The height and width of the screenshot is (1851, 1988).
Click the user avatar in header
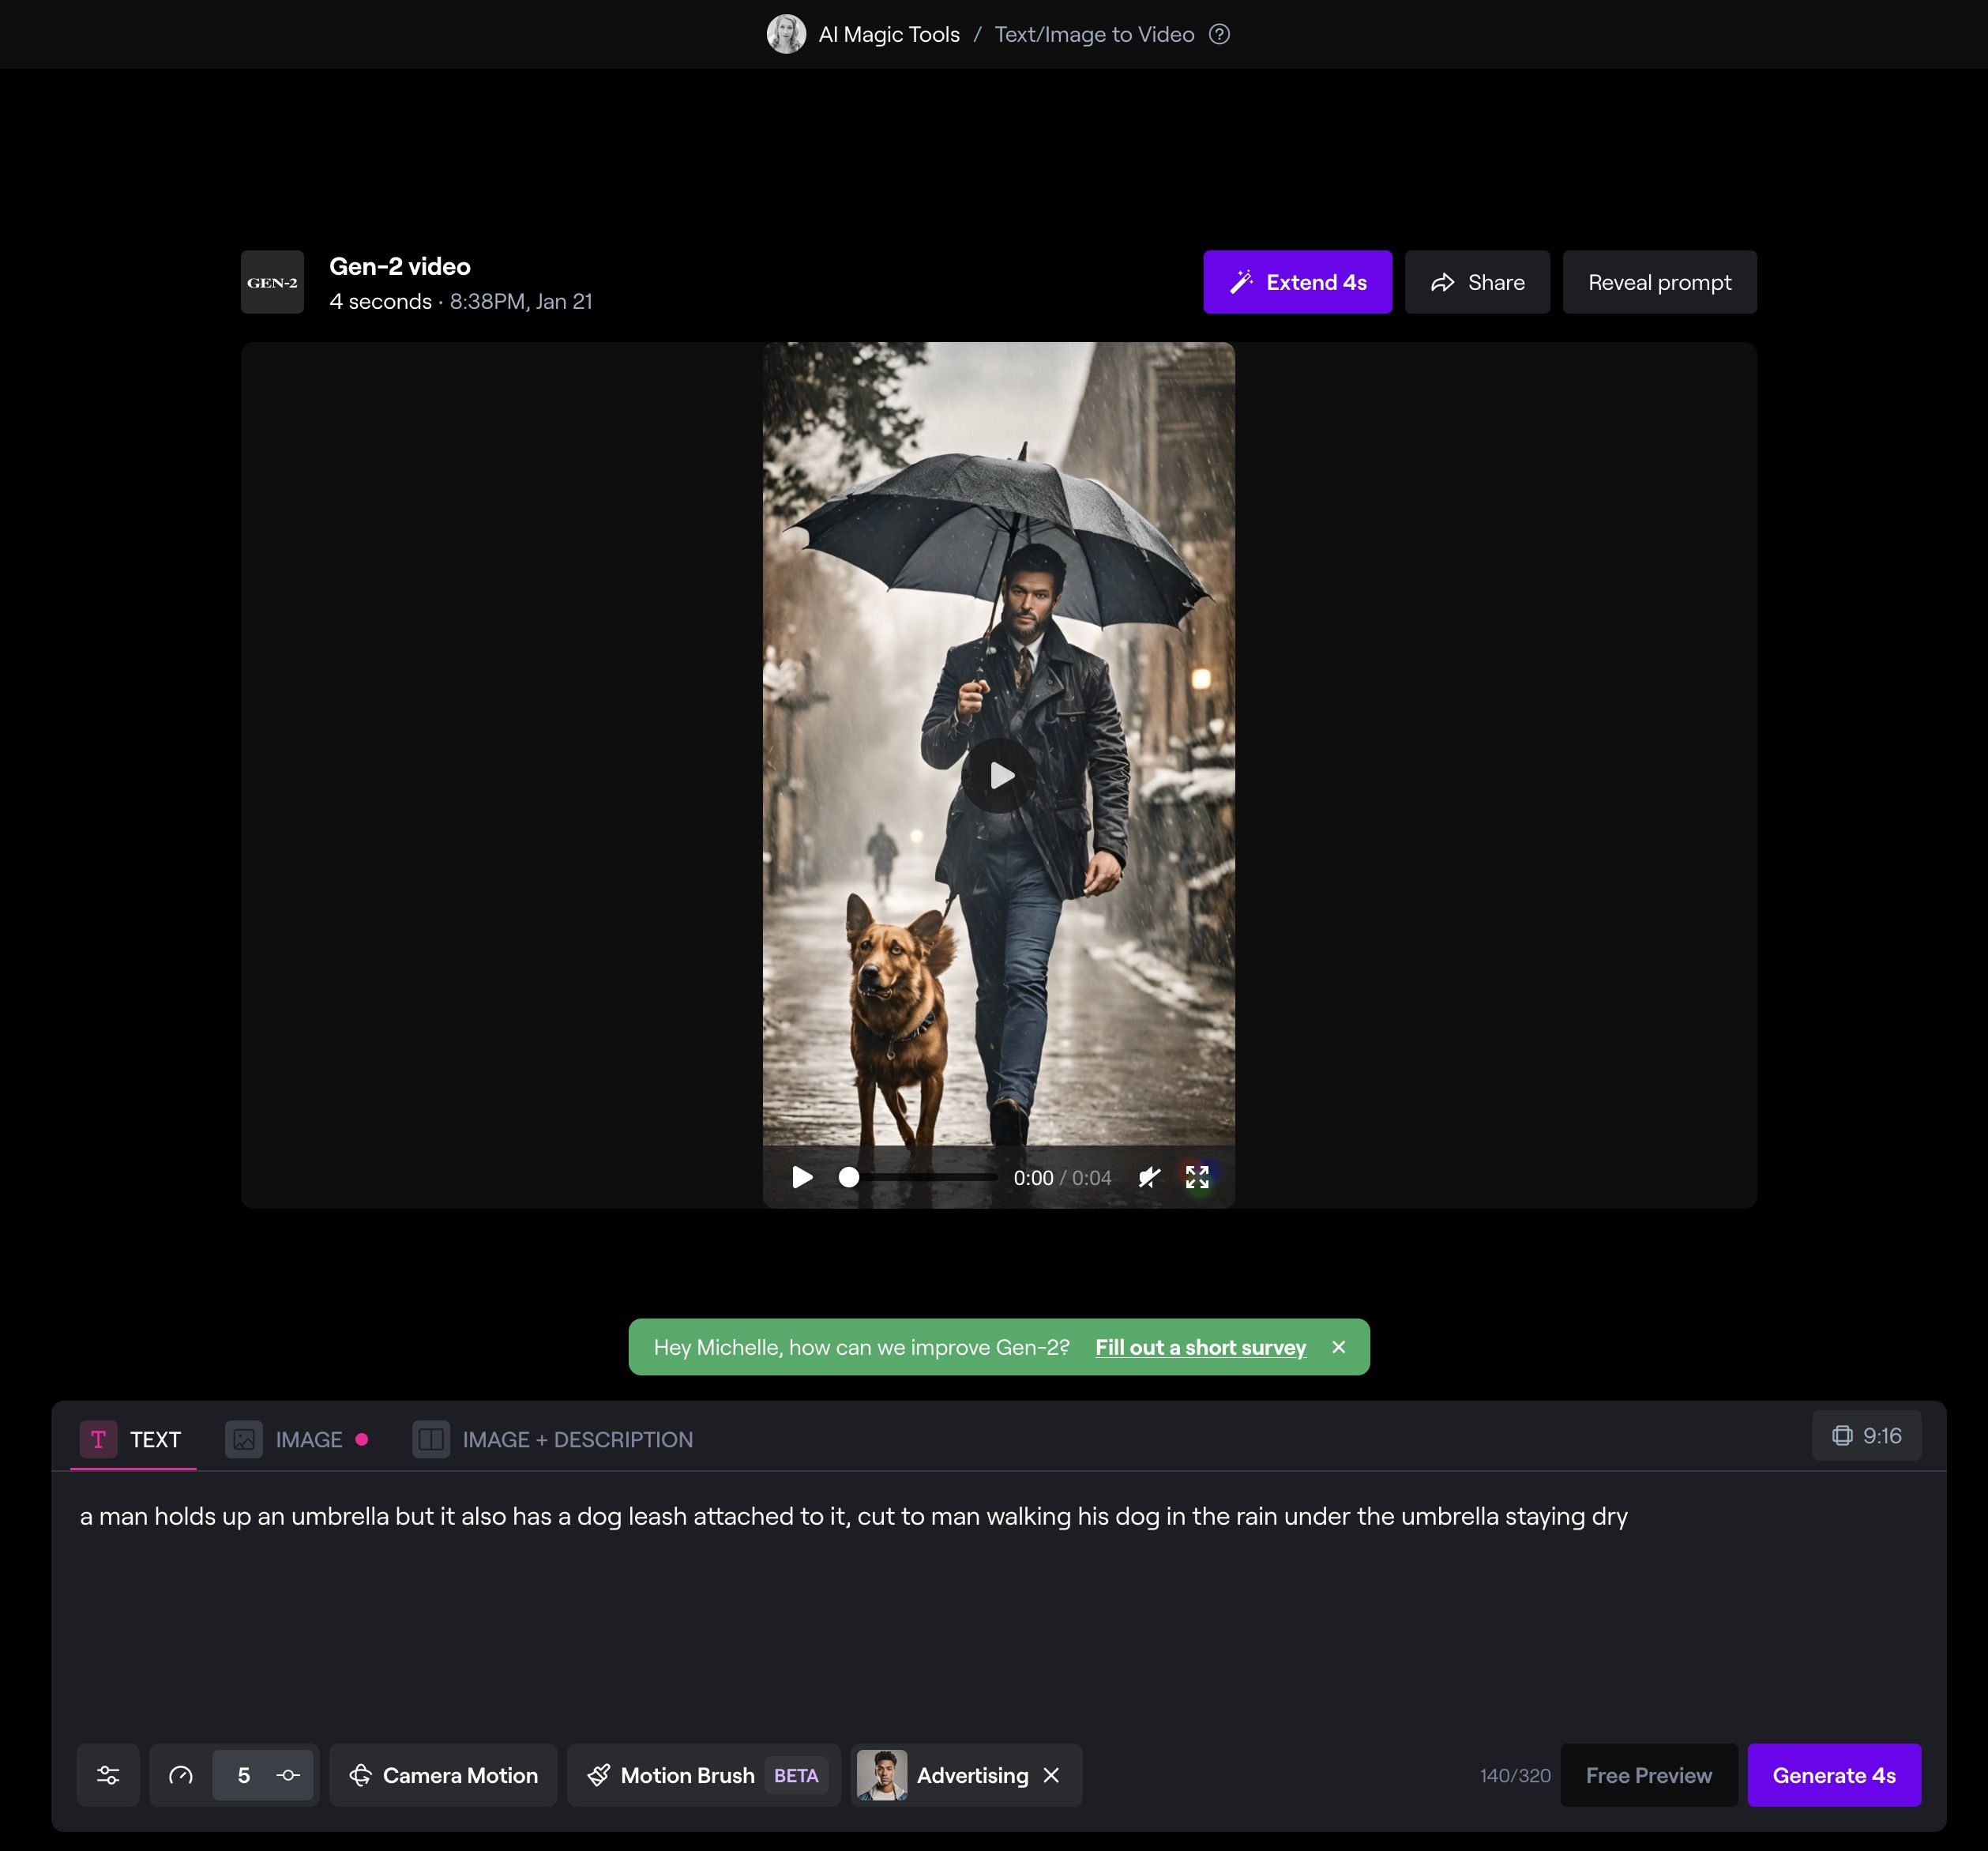[x=786, y=35]
